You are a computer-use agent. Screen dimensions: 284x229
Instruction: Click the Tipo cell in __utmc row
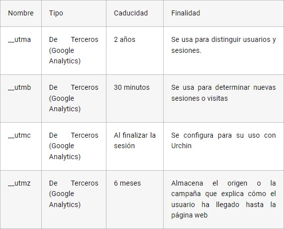pyautogui.click(x=74, y=146)
